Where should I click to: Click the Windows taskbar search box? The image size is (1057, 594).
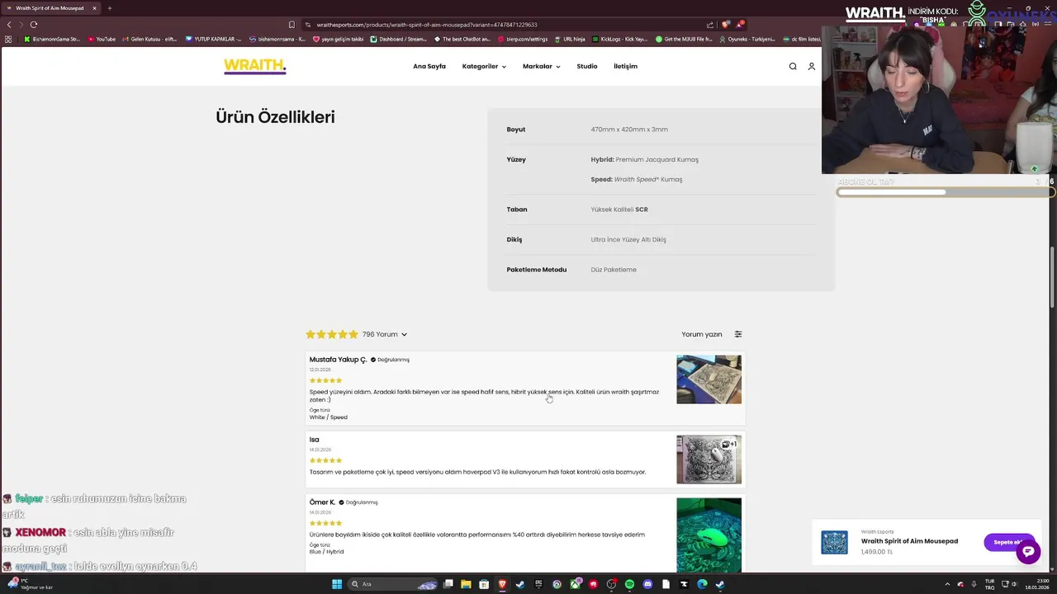(392, 584)
